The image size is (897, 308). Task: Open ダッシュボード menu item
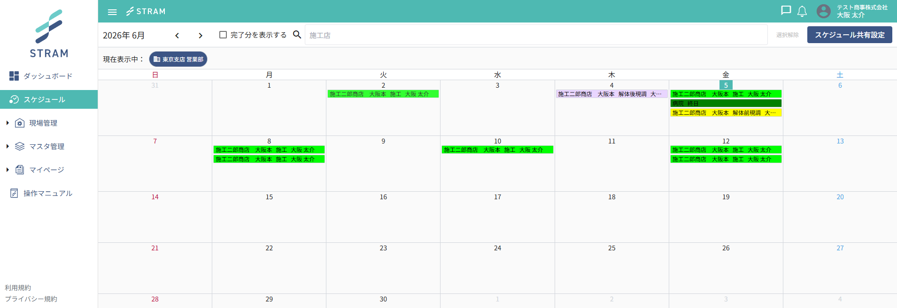click(x=49, y=76)
